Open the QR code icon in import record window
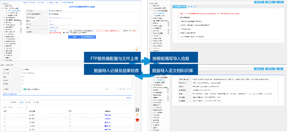287x132 pixels. pyautogui.click(x=137, y=110)
